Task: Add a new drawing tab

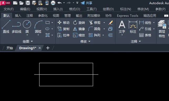Action: point(48,48)
